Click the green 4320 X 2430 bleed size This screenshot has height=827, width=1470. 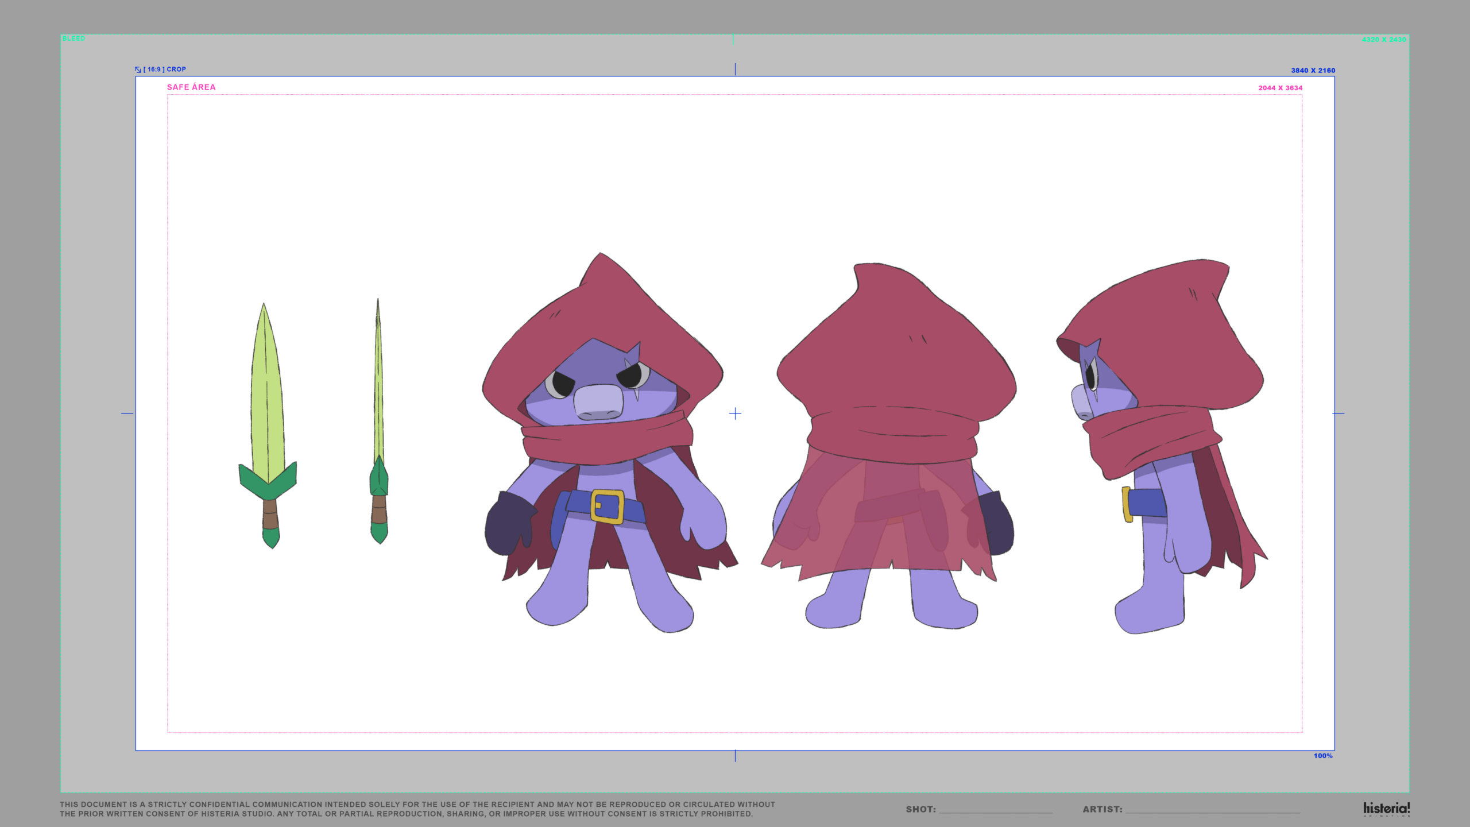(1383, 40)
